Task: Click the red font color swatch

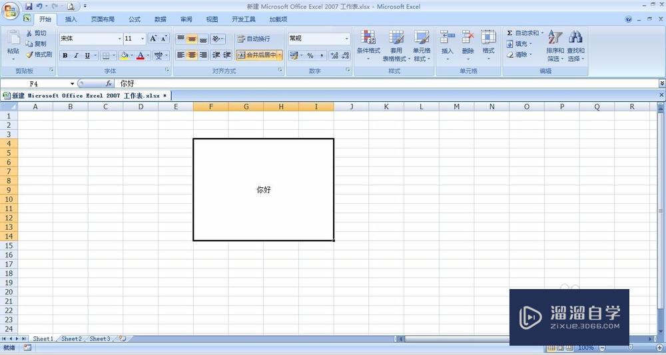Action: pyautogui.click(x=141, y=56)
